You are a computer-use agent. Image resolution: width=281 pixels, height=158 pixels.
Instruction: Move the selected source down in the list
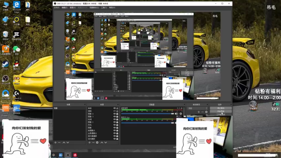(x=106, y=143)
